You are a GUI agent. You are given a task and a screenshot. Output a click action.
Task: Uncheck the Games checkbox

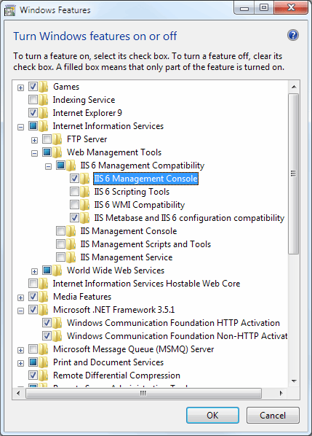pos(33,87)
